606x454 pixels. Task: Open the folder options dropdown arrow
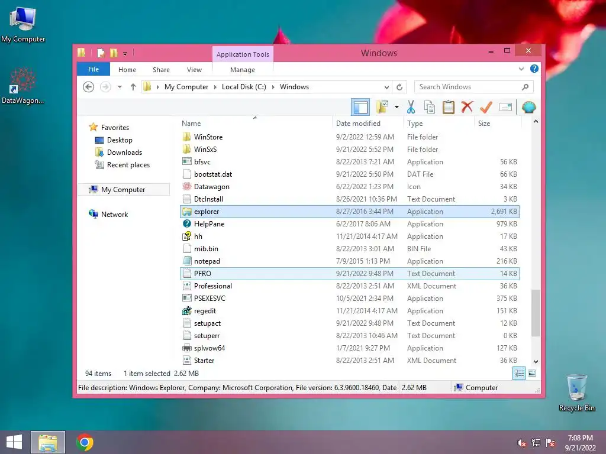click(x=397, y=107)
